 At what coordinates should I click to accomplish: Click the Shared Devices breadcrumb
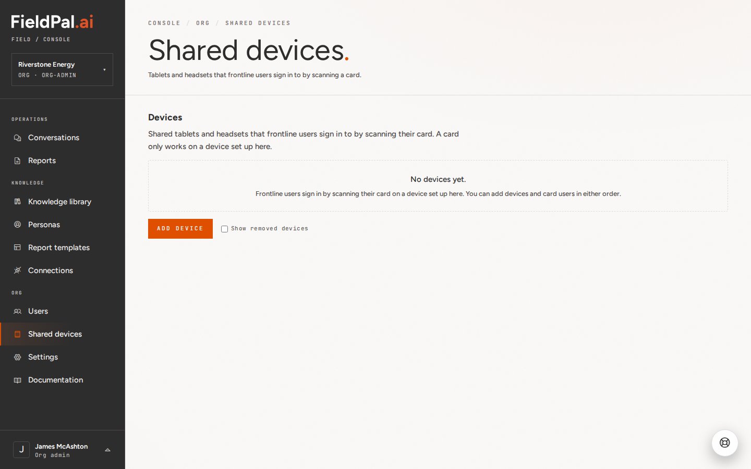pyautogui.click(x=258, y=23)
